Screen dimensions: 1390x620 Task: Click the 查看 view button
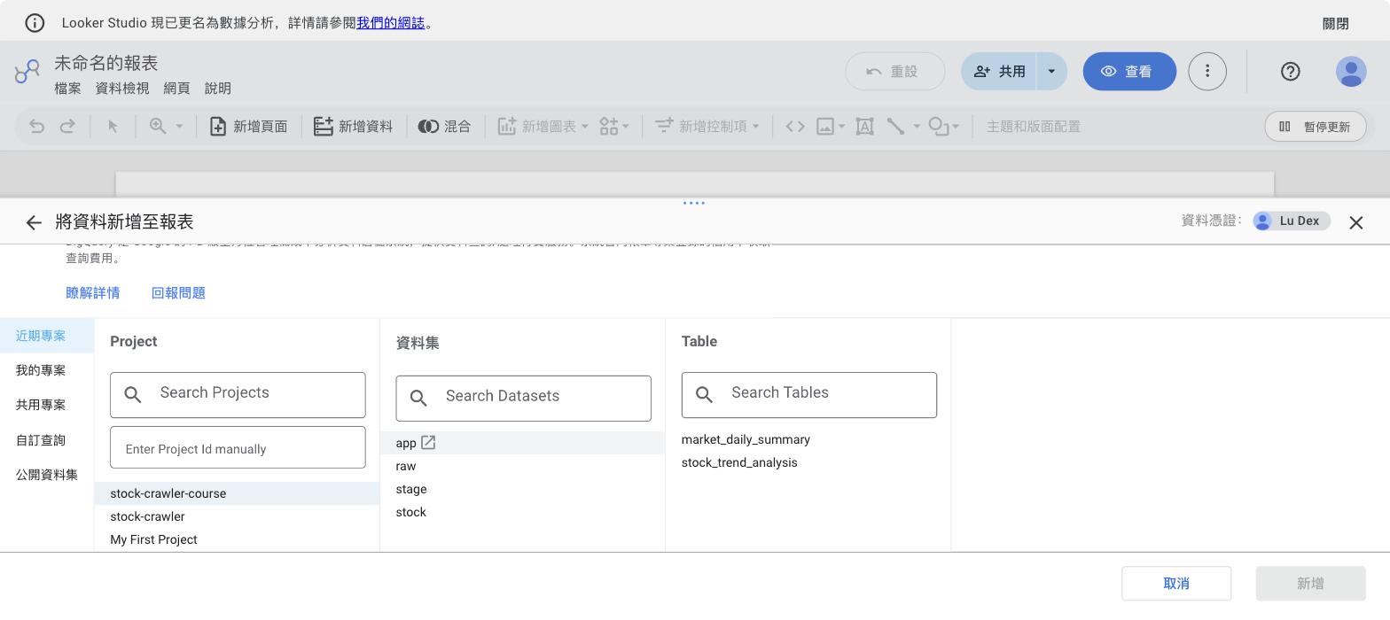[x=1129, y=72]
